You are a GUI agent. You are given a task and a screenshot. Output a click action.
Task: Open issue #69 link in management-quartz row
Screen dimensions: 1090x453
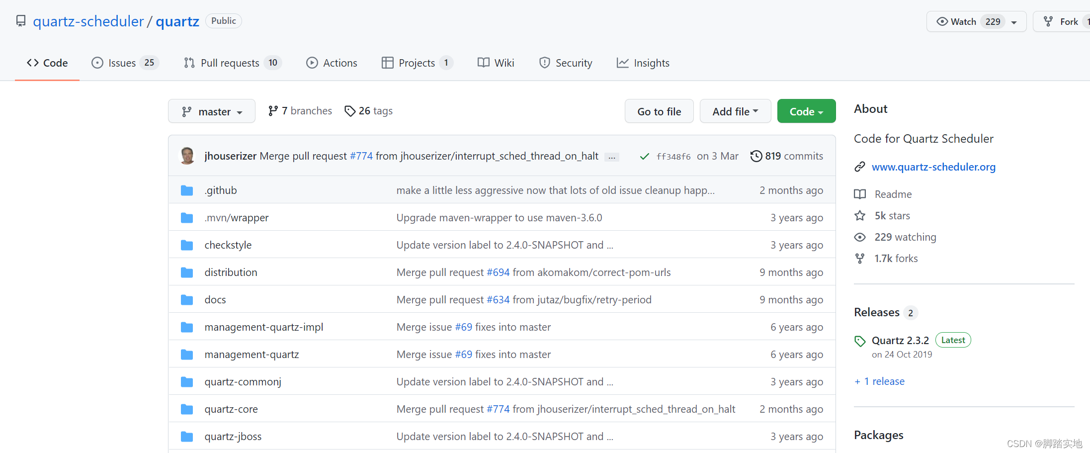point(464,355)
